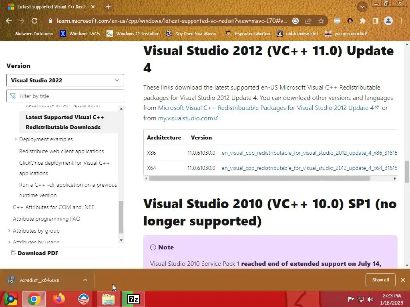Open the Obama logo taskbar app
Viewport: 410px width, 307px height.
(84, 299)
